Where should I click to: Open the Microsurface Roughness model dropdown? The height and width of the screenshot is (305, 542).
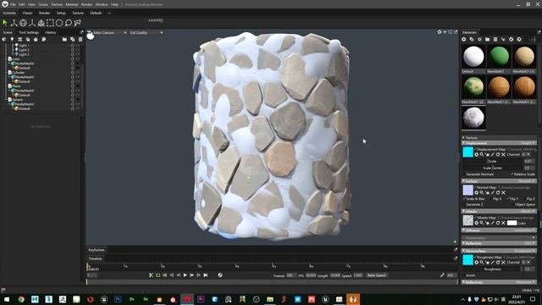point(525,251)
